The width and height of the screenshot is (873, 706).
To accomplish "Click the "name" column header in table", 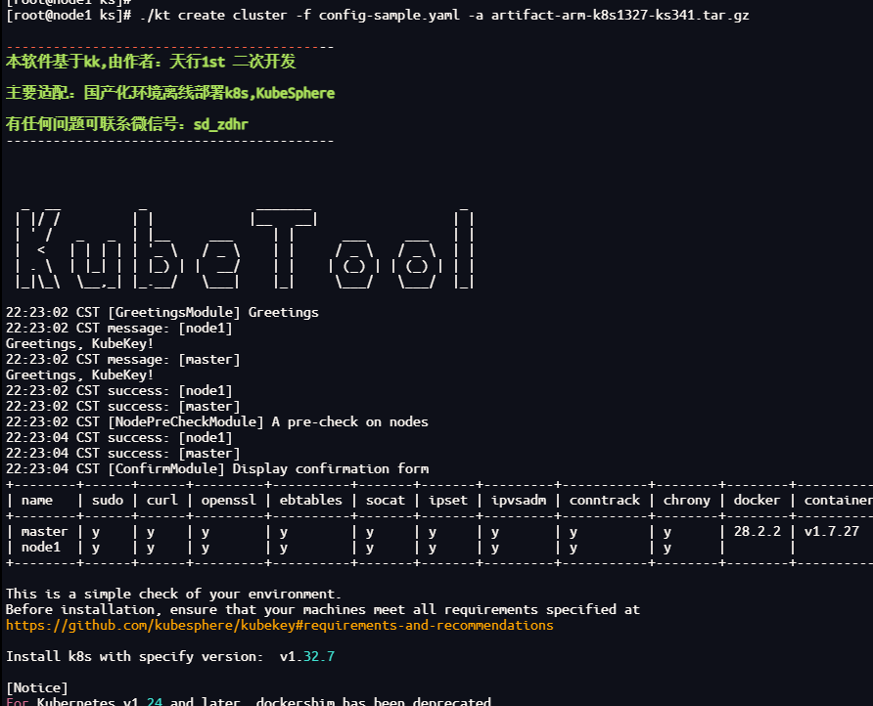I will (37, 500).
